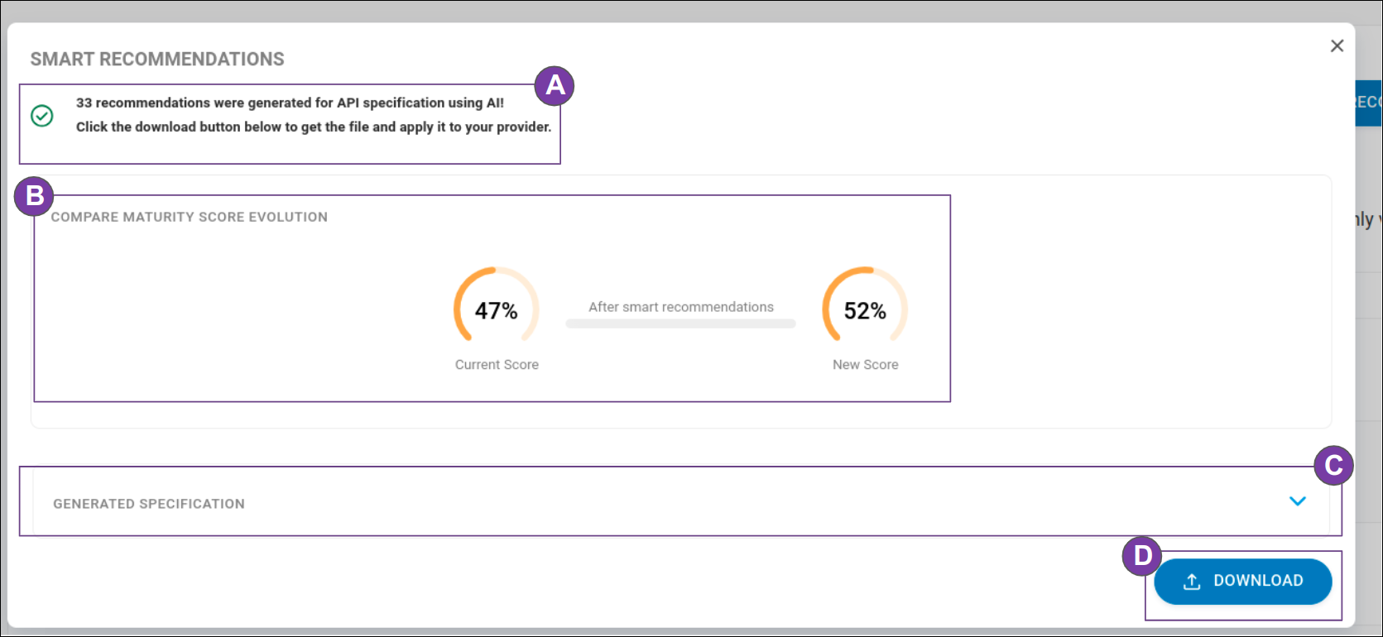Download the generated specification file
The width and height of the screenshot is (1383, 637).
pyautogui.click(x=1243, y=582)
